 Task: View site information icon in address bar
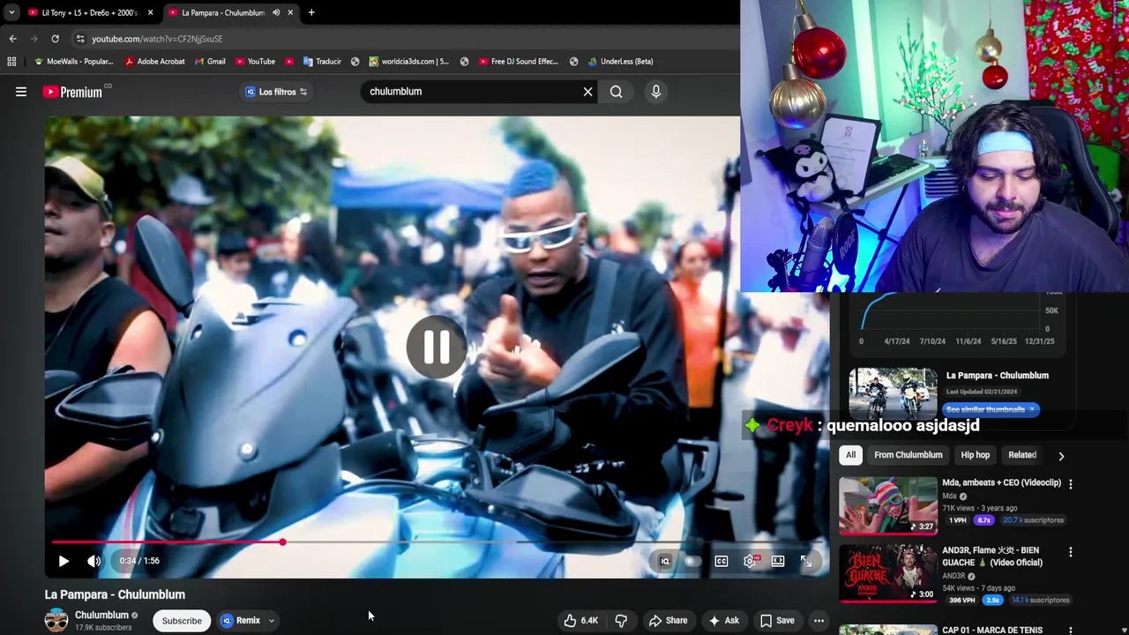point(80,39)
